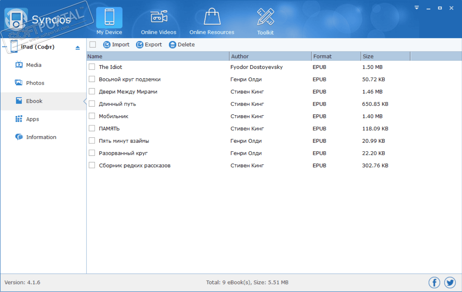Click the Syncios logo icon

16,19
